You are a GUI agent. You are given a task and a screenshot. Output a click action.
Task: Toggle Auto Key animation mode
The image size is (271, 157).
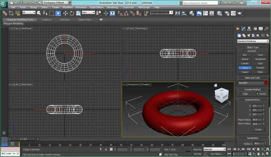coord(198,149)
